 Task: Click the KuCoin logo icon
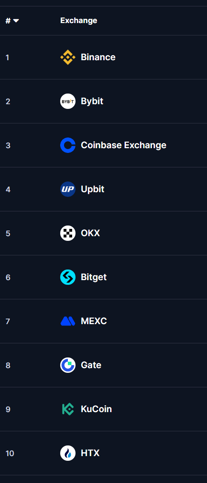[68, 409]
